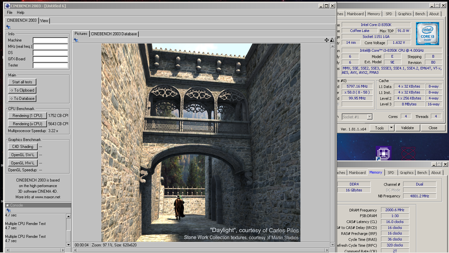Click the CINEBENCH title bar application icon
The height and width of the screenshot is (253, 449).
(x=8, y=6)
